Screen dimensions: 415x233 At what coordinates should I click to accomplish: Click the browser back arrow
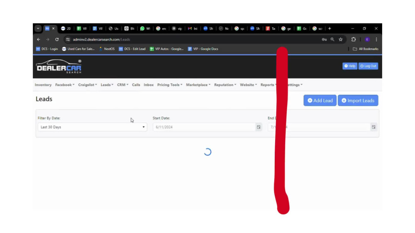[39, 40]
